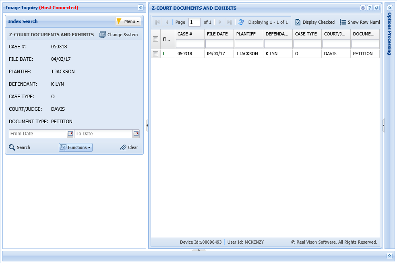Viewport: 397px width, 263px height.
Task: Click the COURT/JUDGE filter box
Action: point(337,44)
